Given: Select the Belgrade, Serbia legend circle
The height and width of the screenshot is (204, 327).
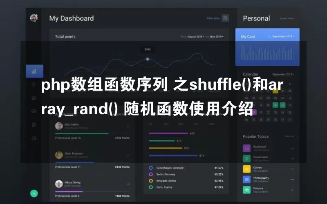Looking at the screenshot, I should coord(151,181).
